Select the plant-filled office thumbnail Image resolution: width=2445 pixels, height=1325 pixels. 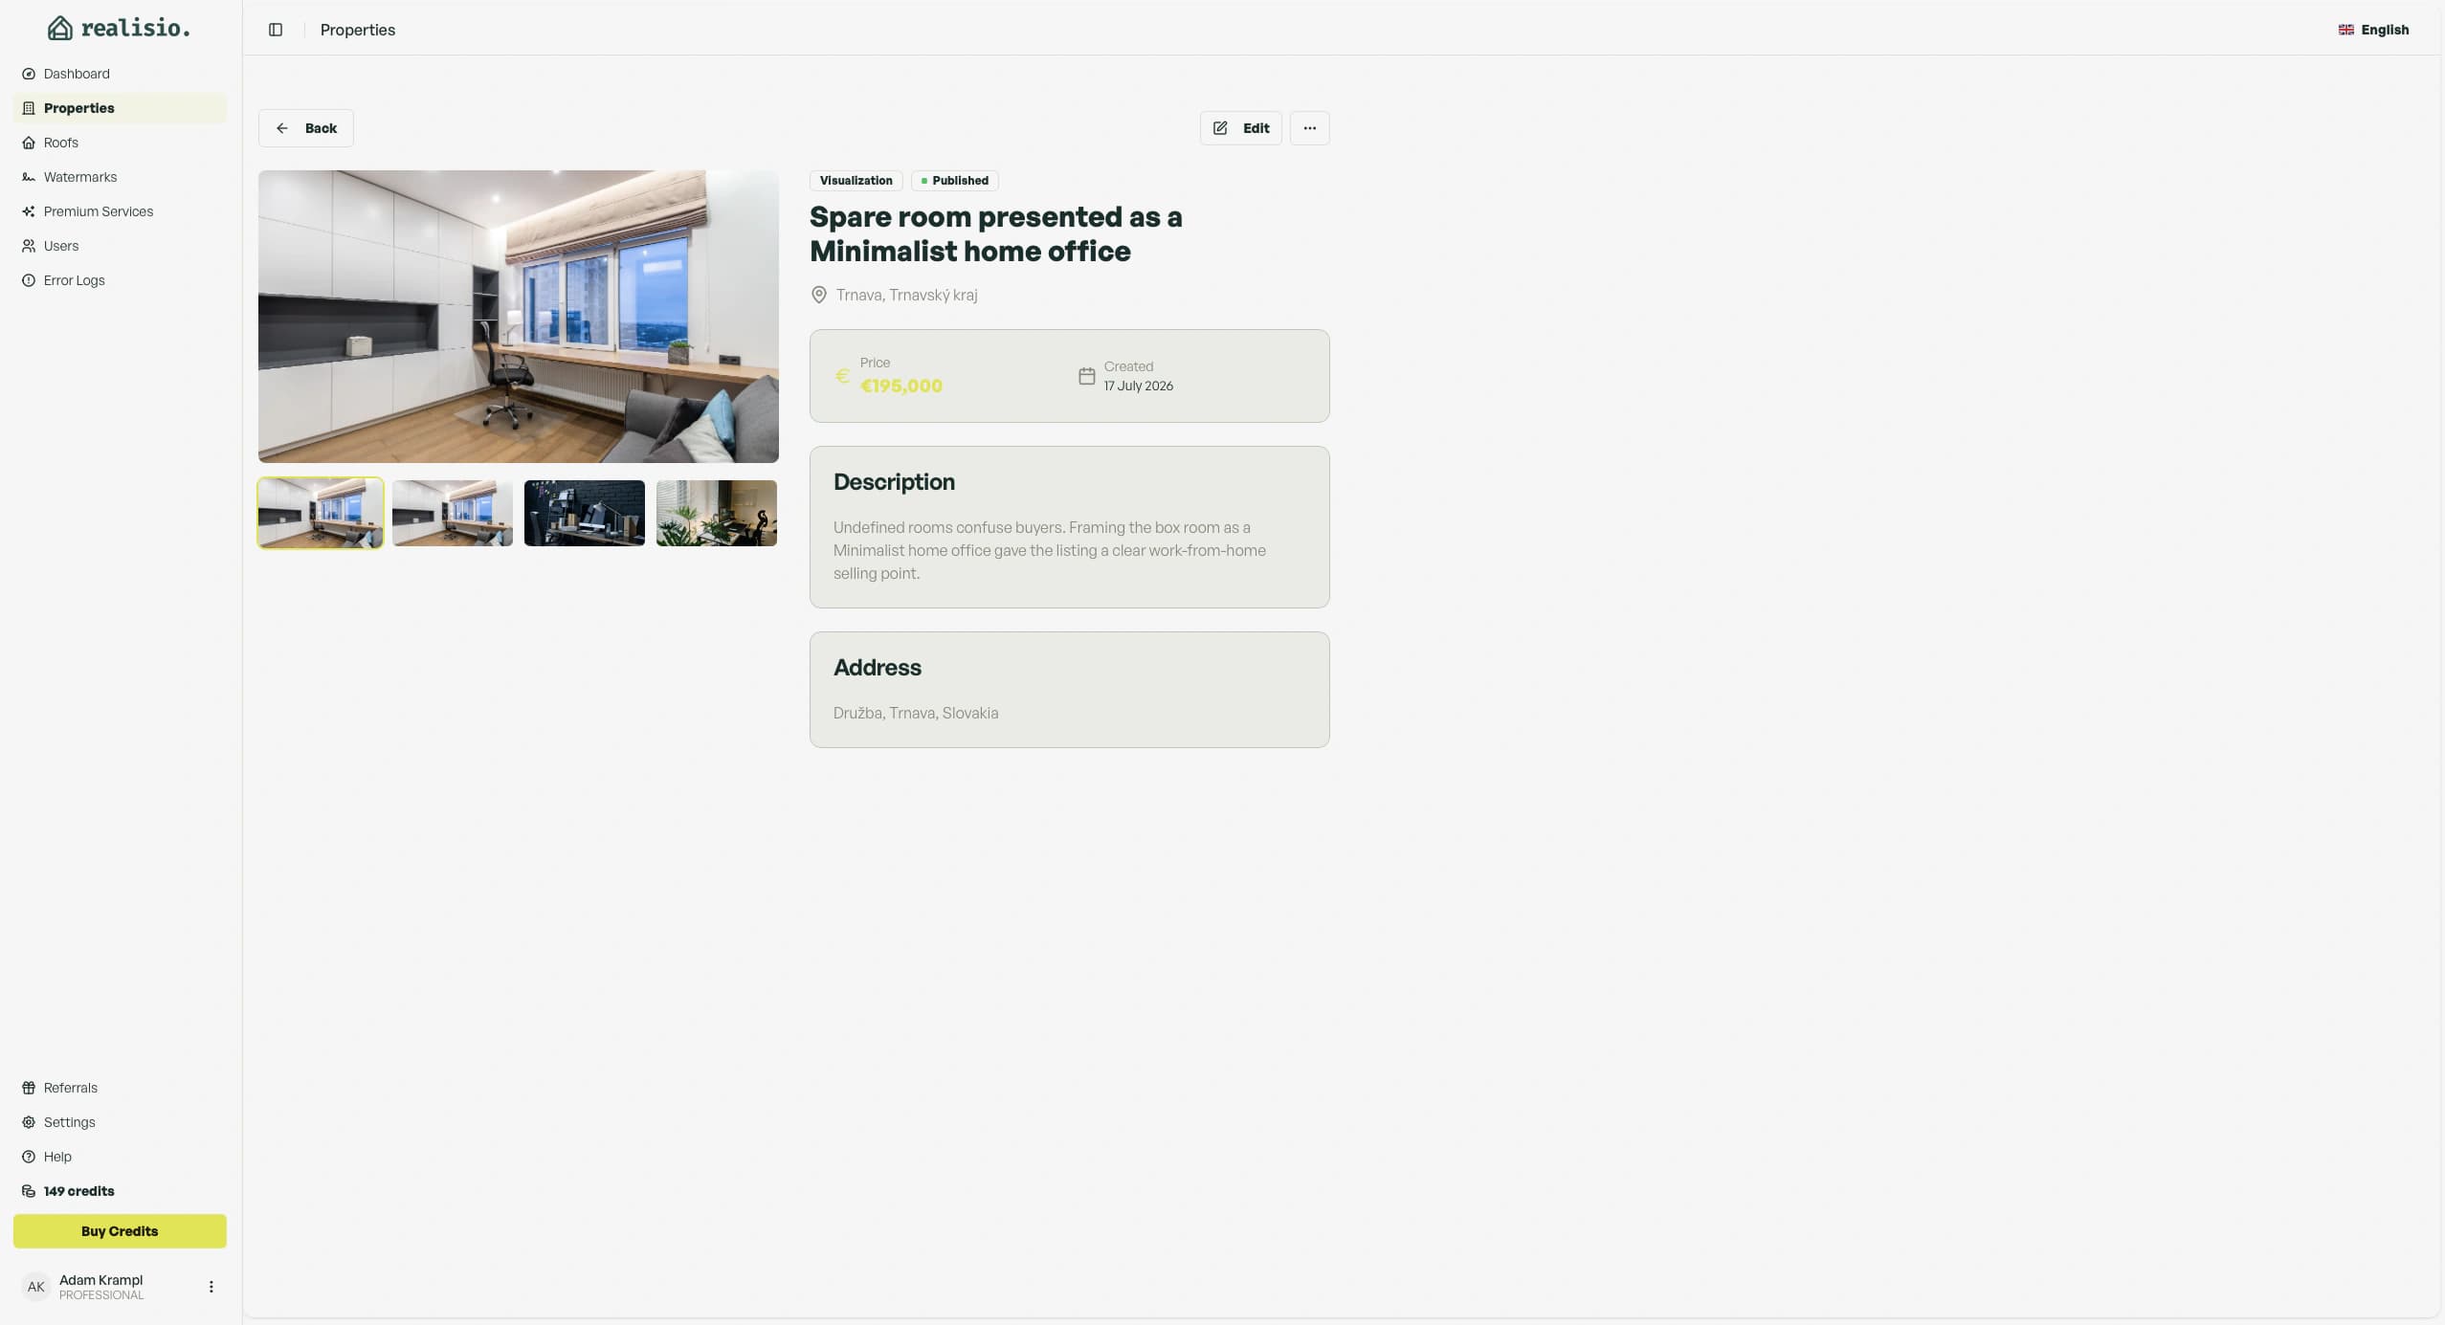[717, 513]
